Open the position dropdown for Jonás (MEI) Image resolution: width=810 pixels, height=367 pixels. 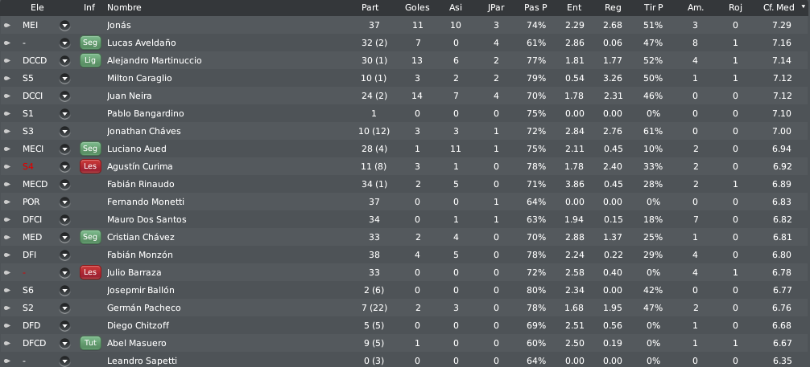coord(64,25)
